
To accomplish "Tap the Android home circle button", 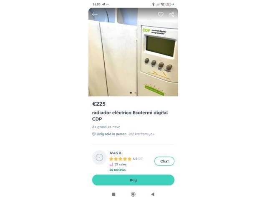I will pyautogui.click(x=133, y=194).
